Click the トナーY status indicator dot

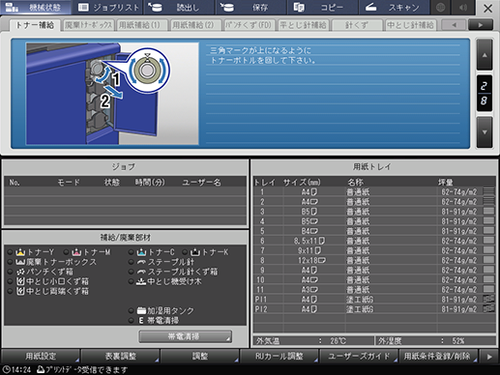pos(11,252)
